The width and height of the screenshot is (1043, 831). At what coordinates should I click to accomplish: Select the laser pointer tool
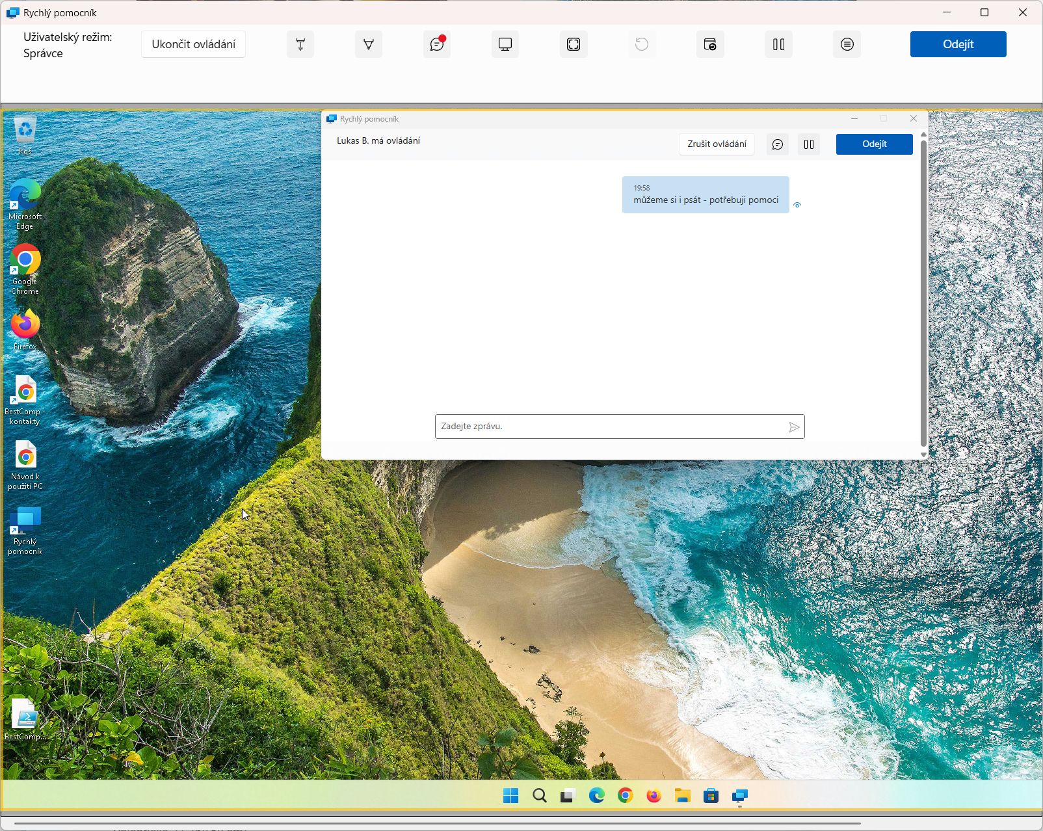[x=300, y=44]
